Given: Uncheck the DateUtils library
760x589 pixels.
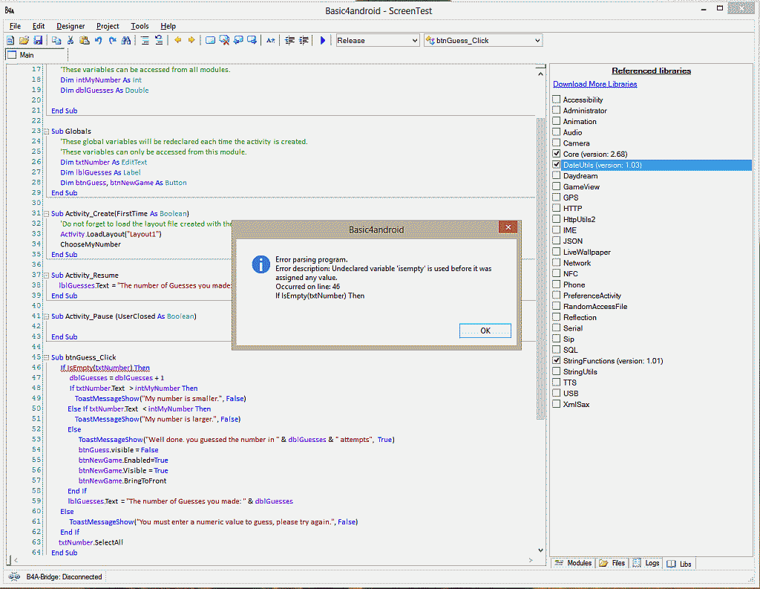Looking at the screenshot, I should click(x=557, y=165).
